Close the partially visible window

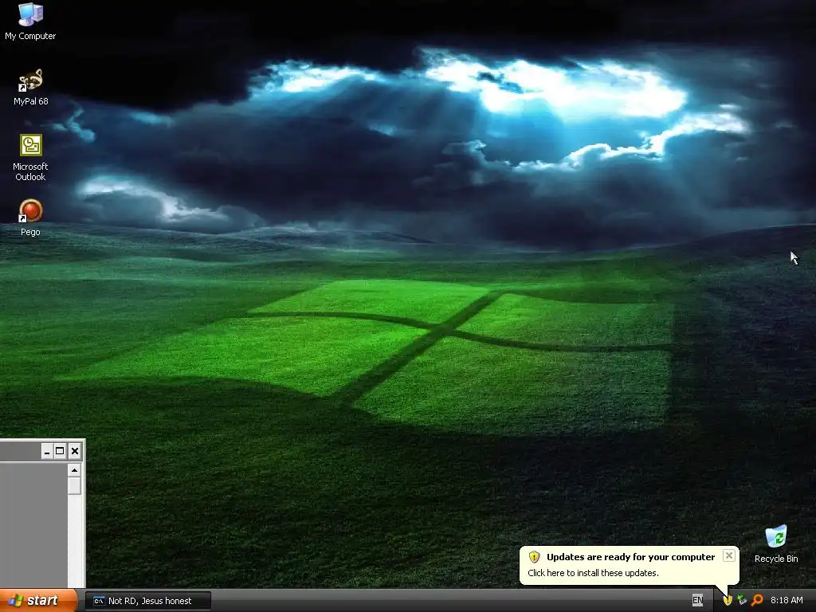(x=75, y=451)
